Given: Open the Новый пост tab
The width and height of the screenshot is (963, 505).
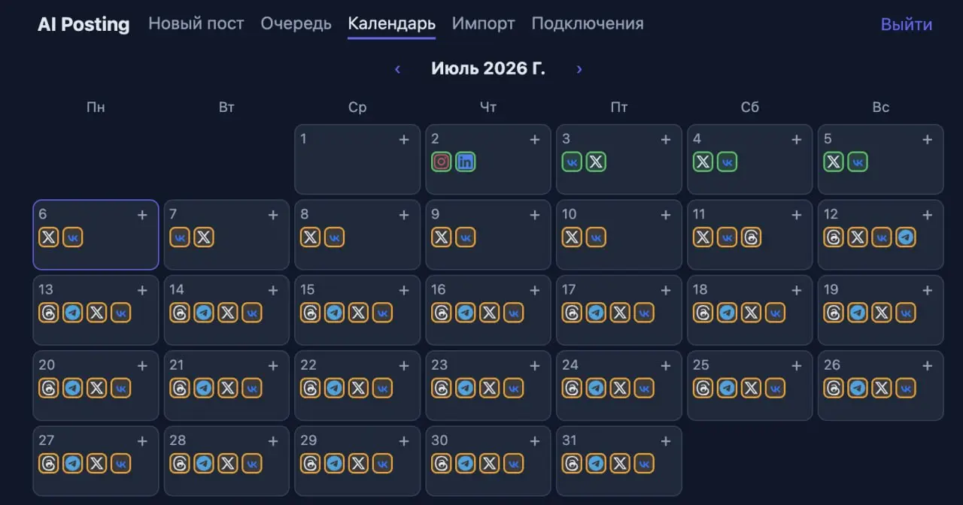Looking at the screenshot, I should (x=196, y=23).
